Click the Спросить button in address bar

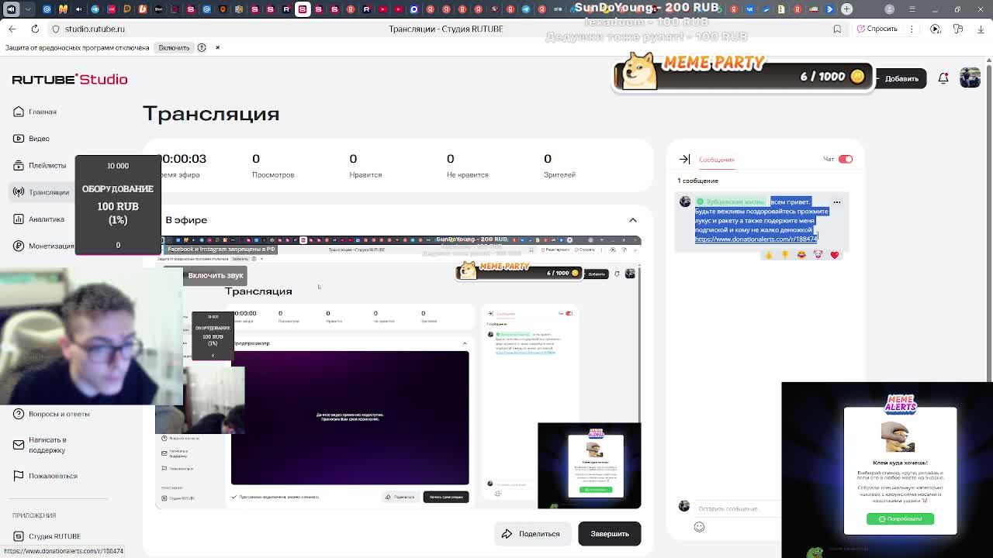(x=877, y=29)
